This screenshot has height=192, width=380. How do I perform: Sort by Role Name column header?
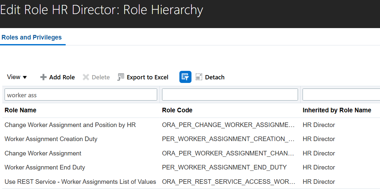20,110
